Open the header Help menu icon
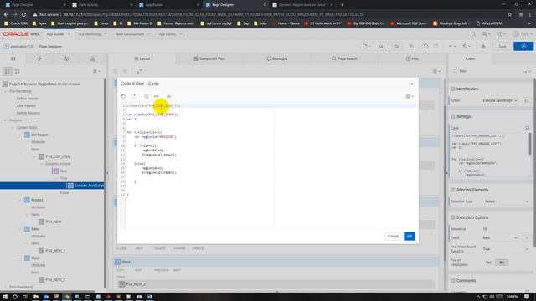 click(x=502, y=34)
